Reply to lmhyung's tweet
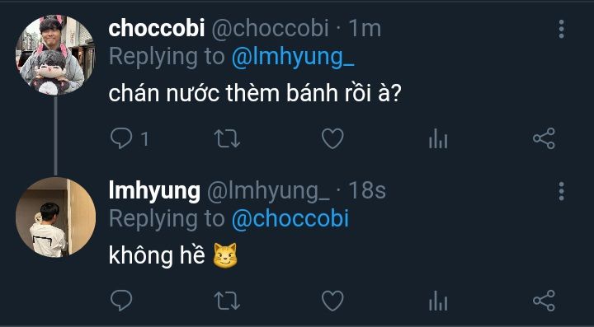 (x=121, y=301)
